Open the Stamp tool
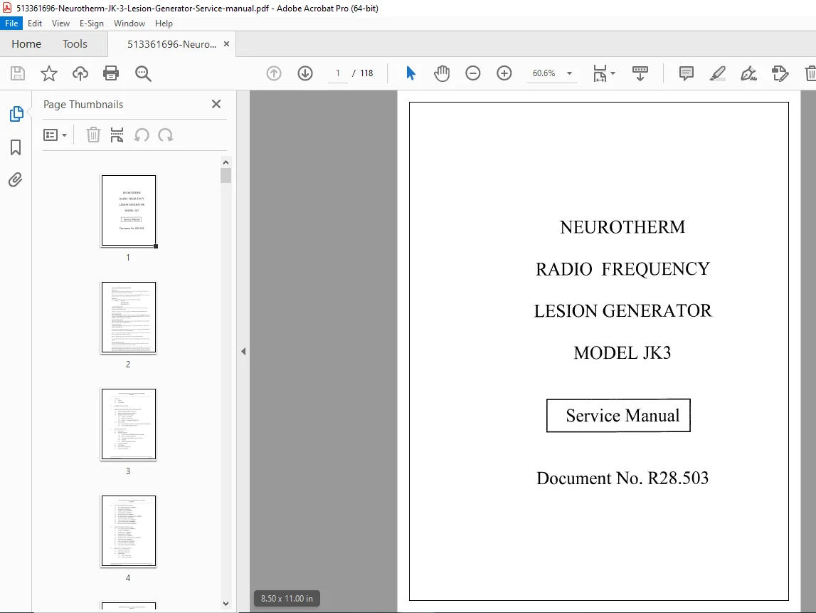Screen dimensions: 816x613 (x=780, y=73)
